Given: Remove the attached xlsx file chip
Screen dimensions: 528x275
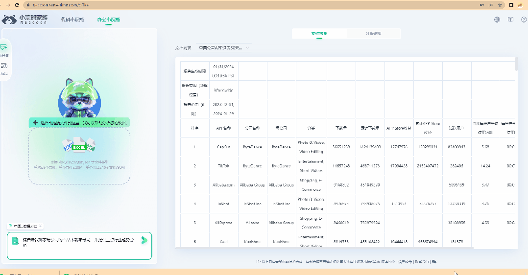Looking at the screenshot, I should click(40, 226).
